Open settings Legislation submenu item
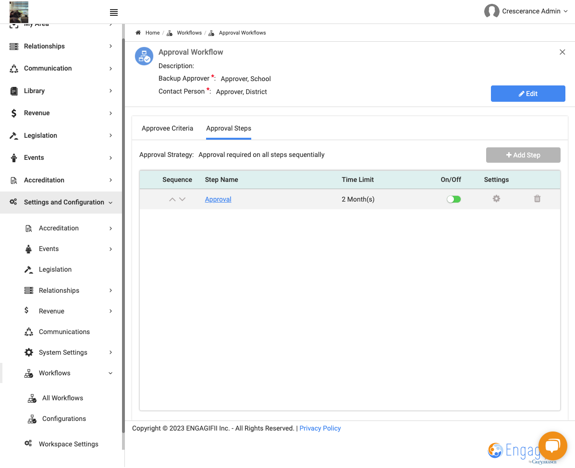Image resolution: width=575 pixels, height=468 pixels. point(55,269)
